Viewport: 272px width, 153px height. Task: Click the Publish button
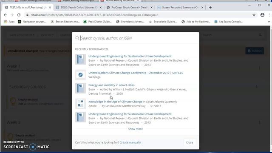pyautogui.click(x=255, y=51)
